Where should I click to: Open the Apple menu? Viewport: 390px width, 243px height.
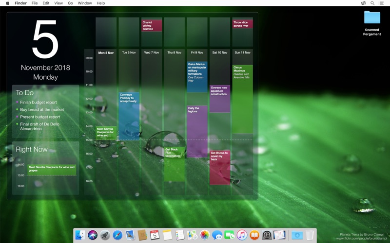click(x=7, y=3)
